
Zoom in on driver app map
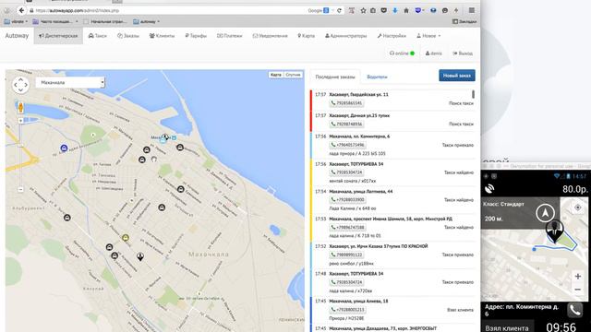click(x=577, y=276)
